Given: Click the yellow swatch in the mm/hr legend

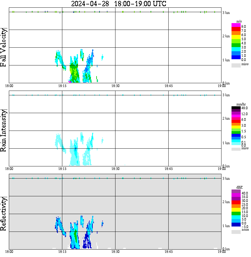Looking at the screenshot, I should click(236, 127).
